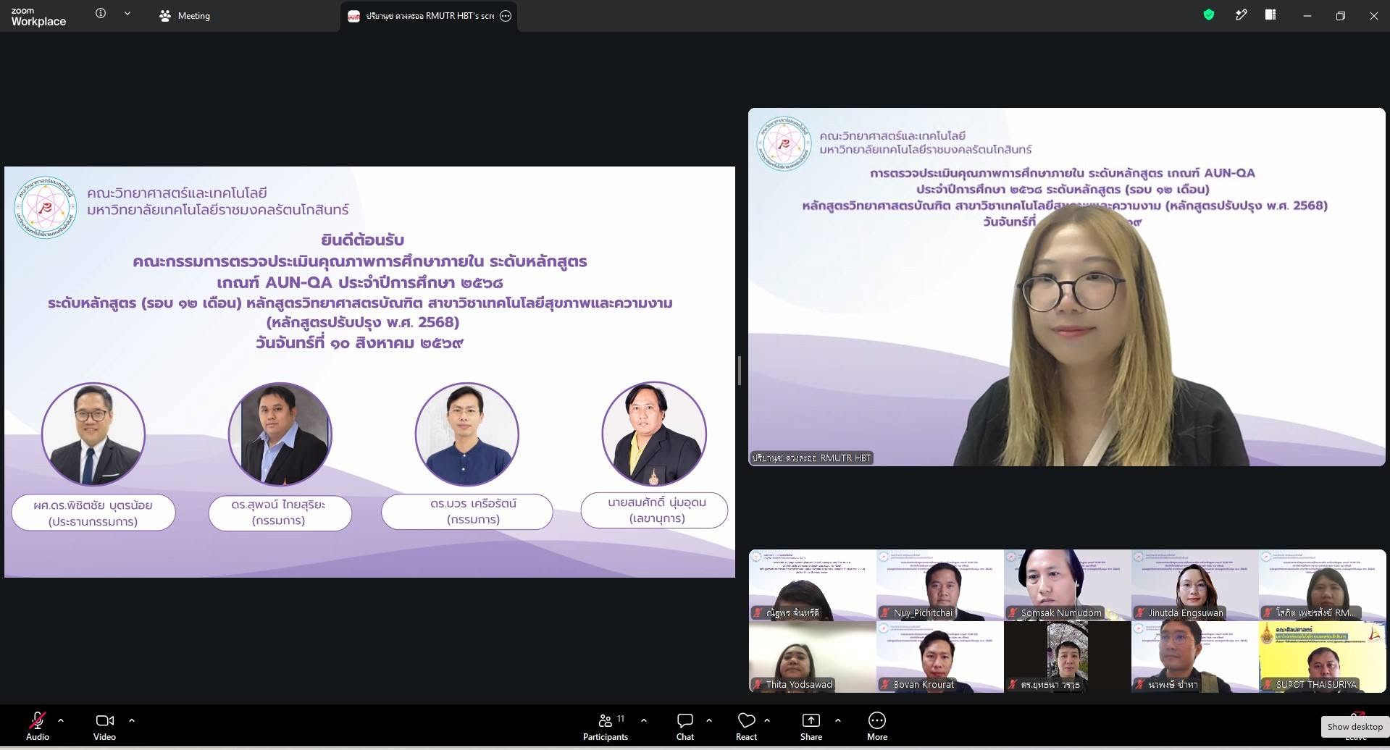
Task: Expand the Participants options caret
Action: (644, 720)
